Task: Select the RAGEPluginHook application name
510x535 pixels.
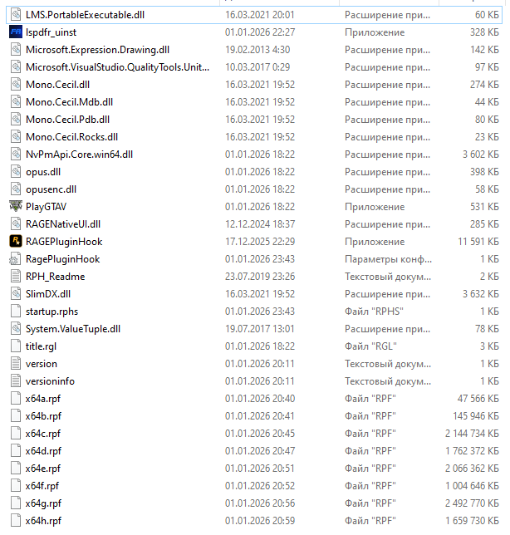Action: click(64, 242)
